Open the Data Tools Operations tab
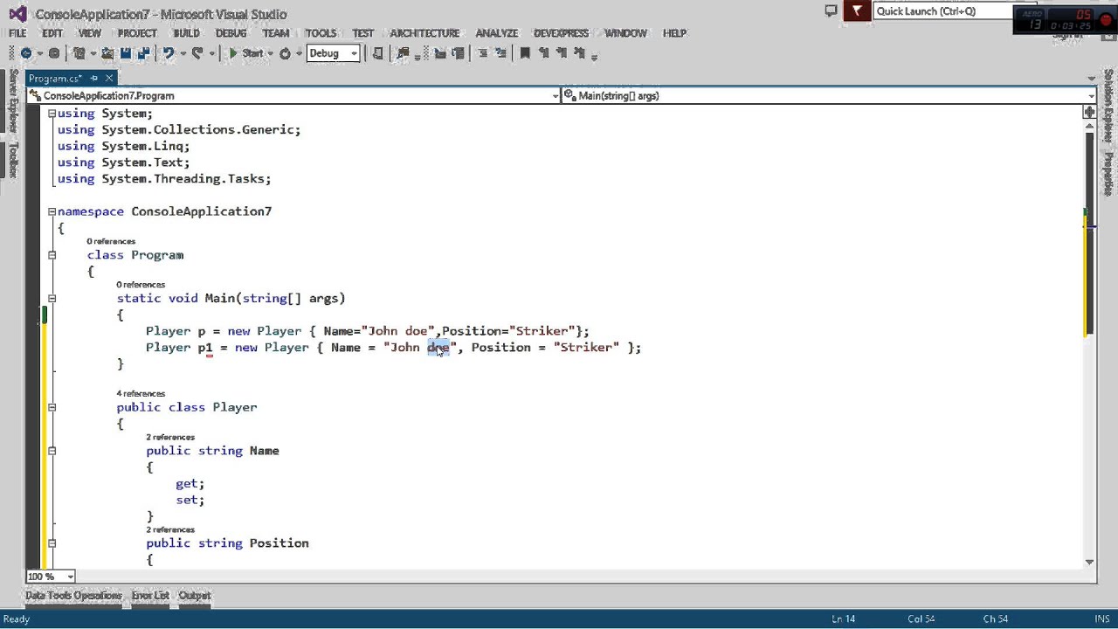Image resolution: width=1118 pixels, height=629 pixels. pyautogui.click(x=73, y=596)
